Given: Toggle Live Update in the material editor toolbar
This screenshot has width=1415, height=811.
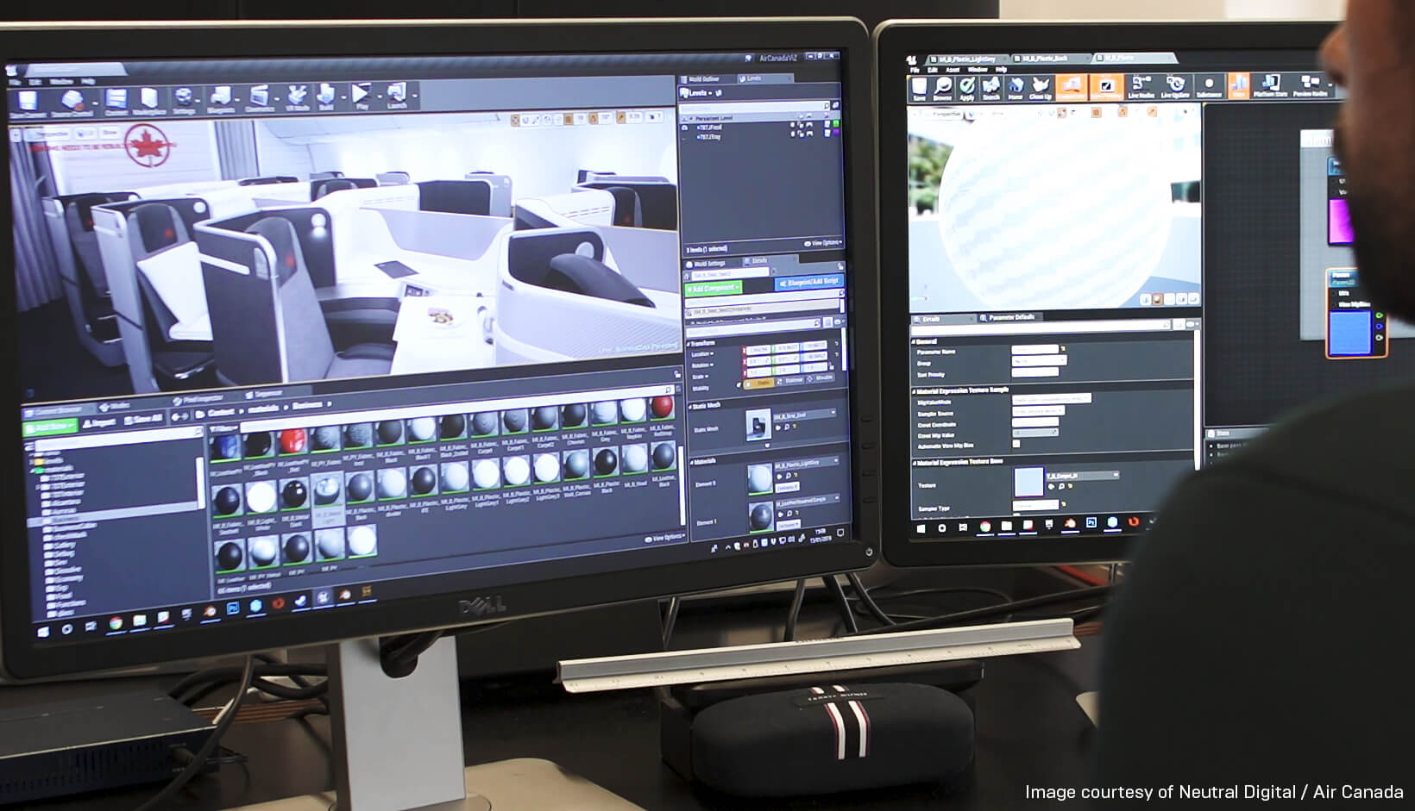Looking at the screenshot, I should (x=1174, y=86).
